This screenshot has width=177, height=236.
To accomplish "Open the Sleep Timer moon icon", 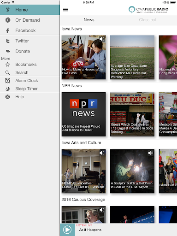I will click(7, 88).
